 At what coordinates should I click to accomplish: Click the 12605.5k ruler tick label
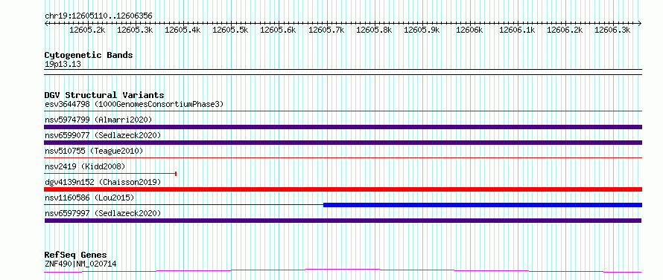coord(230,30)
